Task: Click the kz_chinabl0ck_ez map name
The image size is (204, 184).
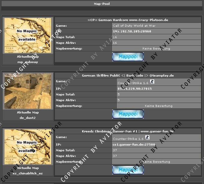Action: [28, 173]
